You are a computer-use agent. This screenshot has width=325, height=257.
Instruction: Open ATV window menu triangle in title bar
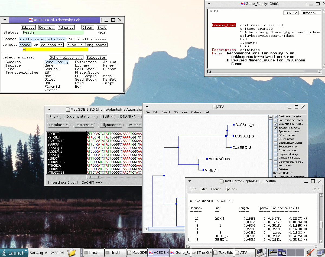[x=147, y=107]
